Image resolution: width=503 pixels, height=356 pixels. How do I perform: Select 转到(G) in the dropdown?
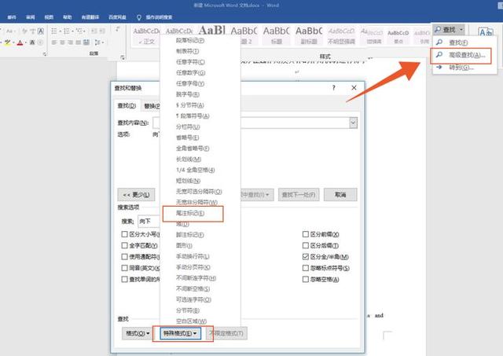pos(461,68)
